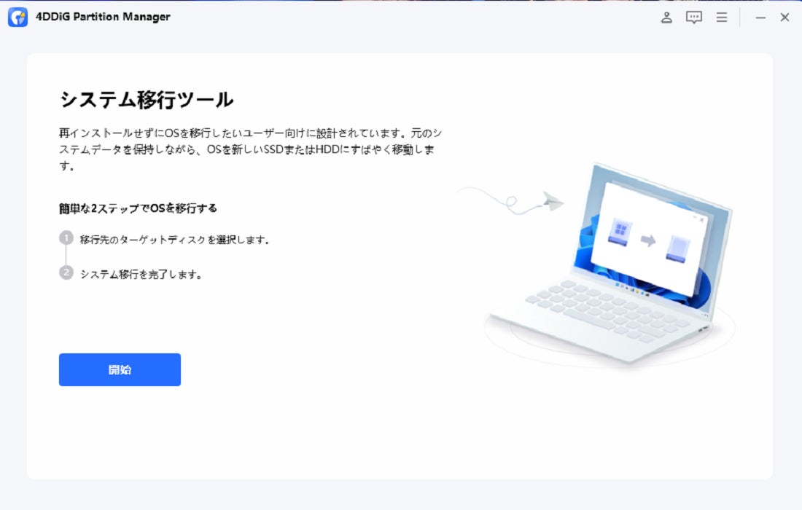Click the 4DDiG Partition Manager title text
This screenshot has height=510, width=802.
click(103, 17)
